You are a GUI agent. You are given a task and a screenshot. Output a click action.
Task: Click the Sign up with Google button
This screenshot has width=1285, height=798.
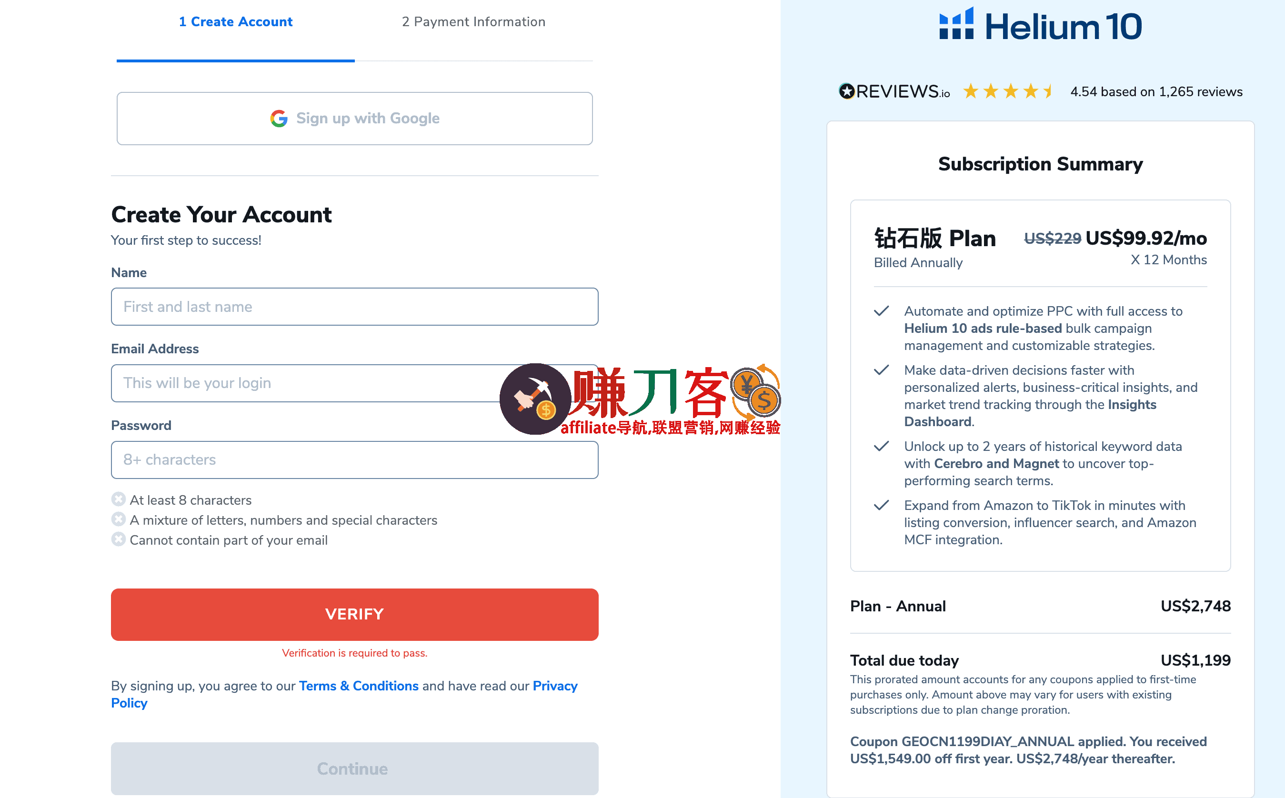pyautogui.click(x=355, y=119)
